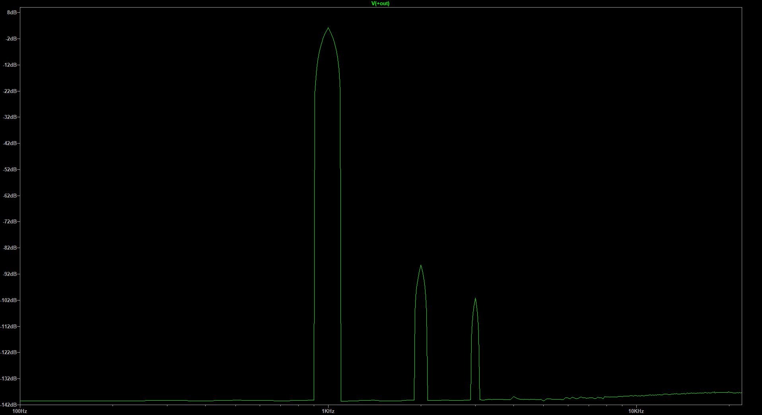Select the -2dB axis label
This screenshot has height=415, width=762.
click(11, 39)
